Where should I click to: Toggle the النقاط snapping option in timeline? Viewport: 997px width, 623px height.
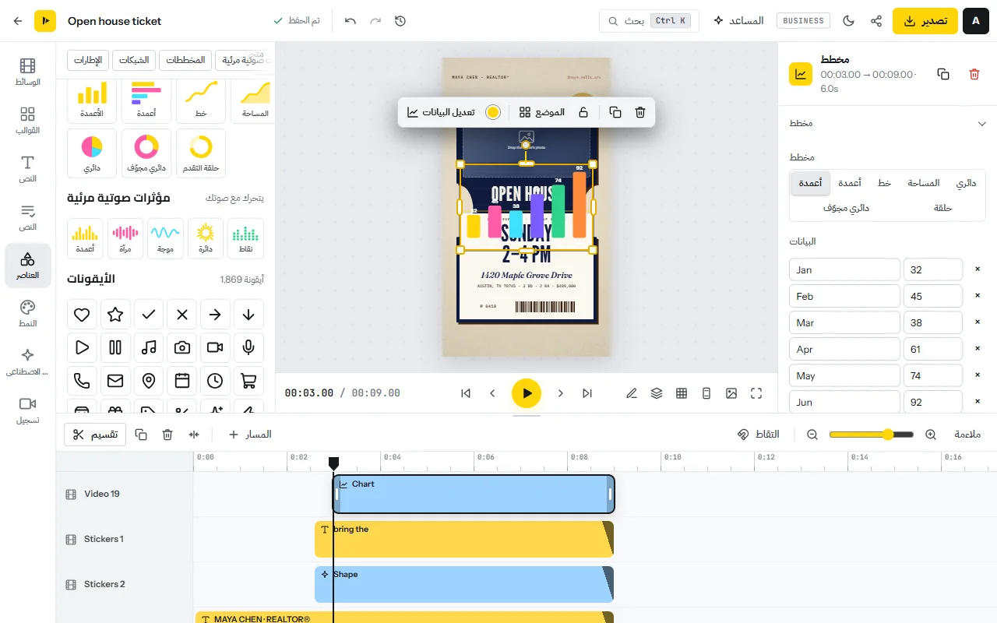coord(759,435)
